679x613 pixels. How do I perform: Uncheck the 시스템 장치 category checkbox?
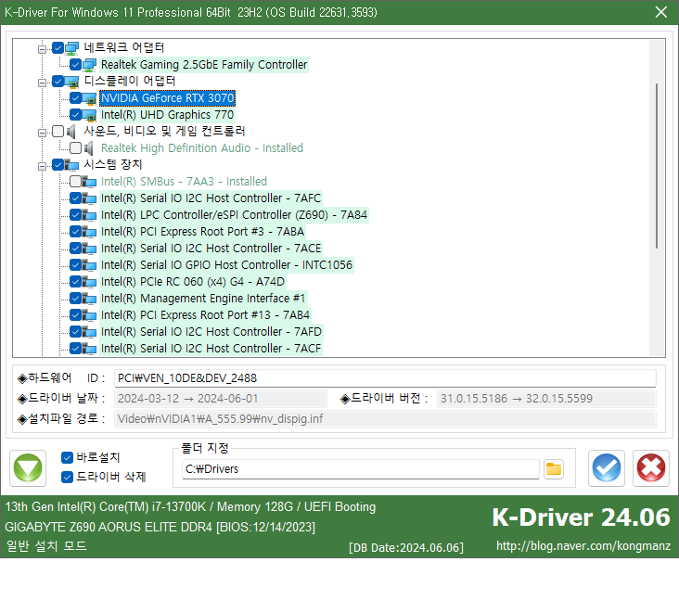[58, 164]
